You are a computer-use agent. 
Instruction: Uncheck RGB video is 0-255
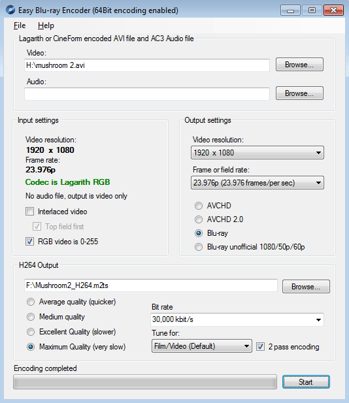(x=29, y=241)
